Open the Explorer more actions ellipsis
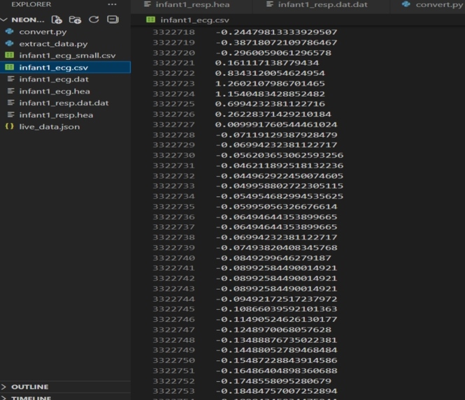 112,4
